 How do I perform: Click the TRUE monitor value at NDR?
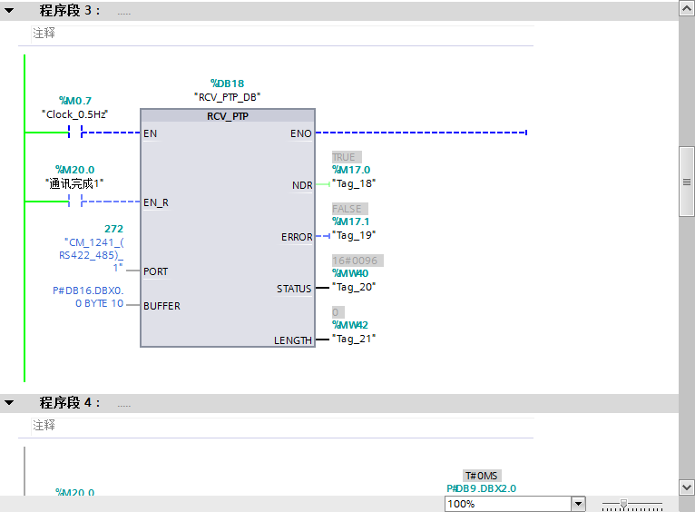coord(347,157)
